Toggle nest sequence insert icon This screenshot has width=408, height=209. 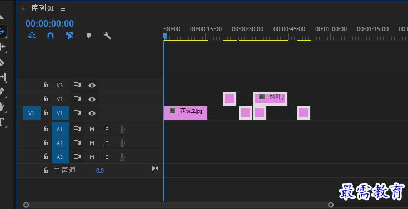click(x=32, y=36)
